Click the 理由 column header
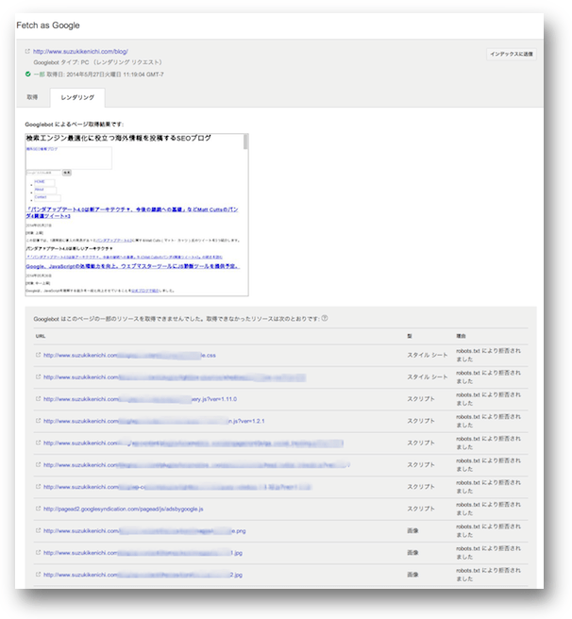 461,336
